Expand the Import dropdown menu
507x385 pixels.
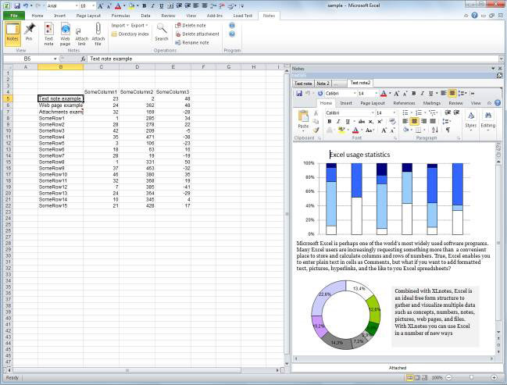click(x=120, y=26)
